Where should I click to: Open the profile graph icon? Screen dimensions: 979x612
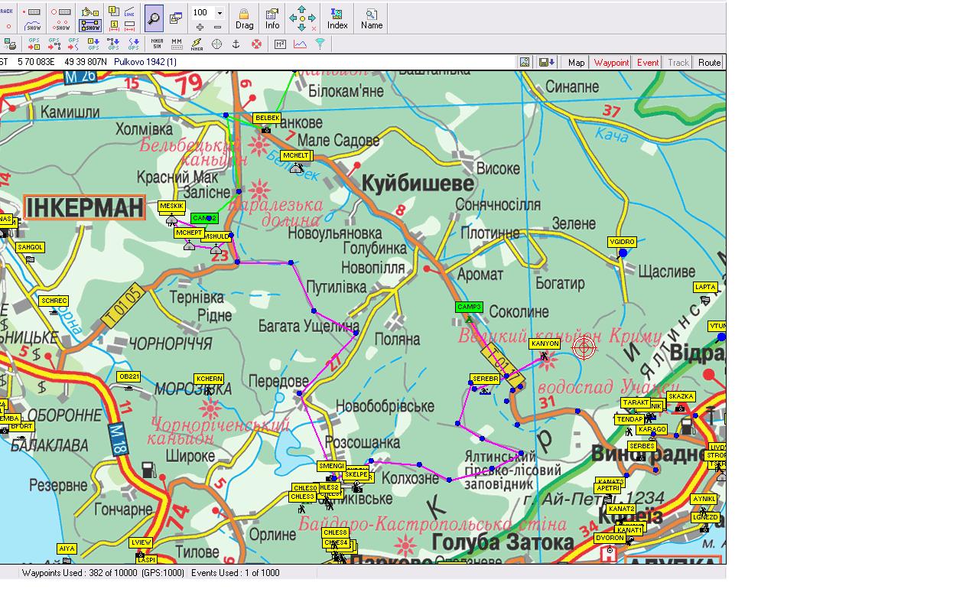pos(300,44)
